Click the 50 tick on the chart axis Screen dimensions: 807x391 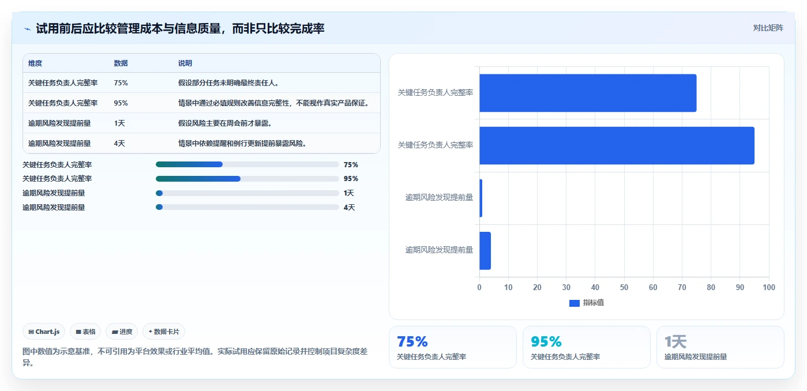tap(624, 287)
